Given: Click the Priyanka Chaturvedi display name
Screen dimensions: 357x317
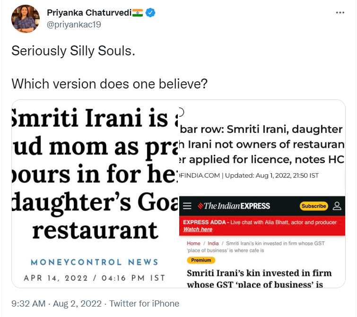Looking at the screenshot, I should 90,13.
